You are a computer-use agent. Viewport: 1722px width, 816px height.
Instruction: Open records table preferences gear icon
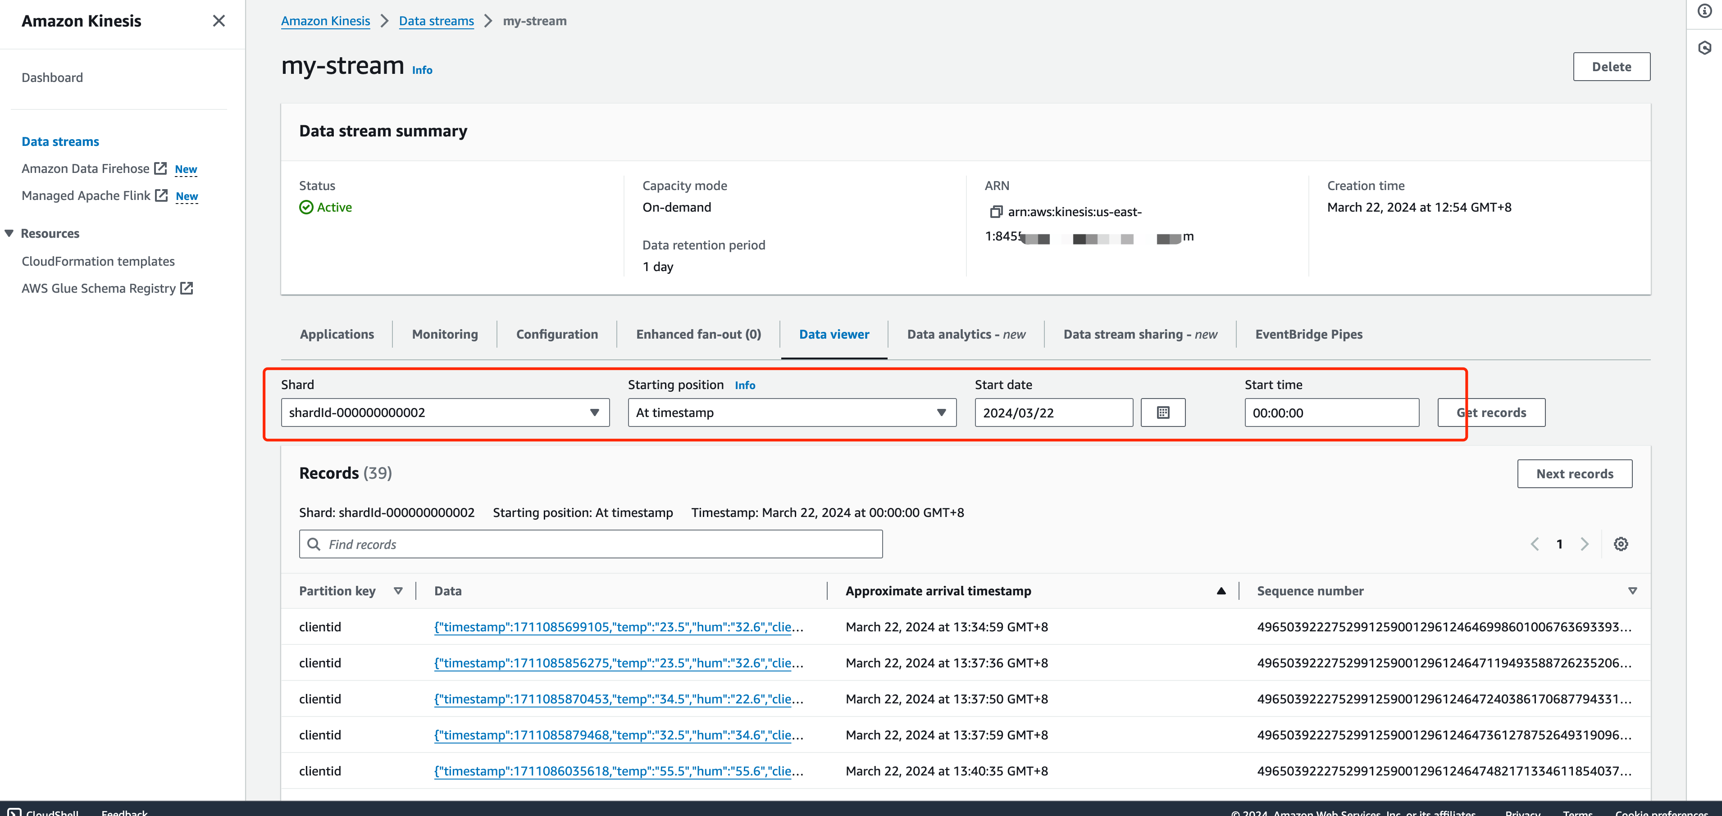point(1620,544)
